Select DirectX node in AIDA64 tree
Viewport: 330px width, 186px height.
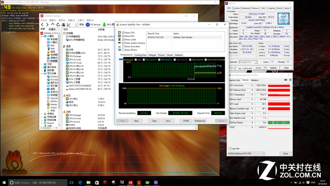49,123
